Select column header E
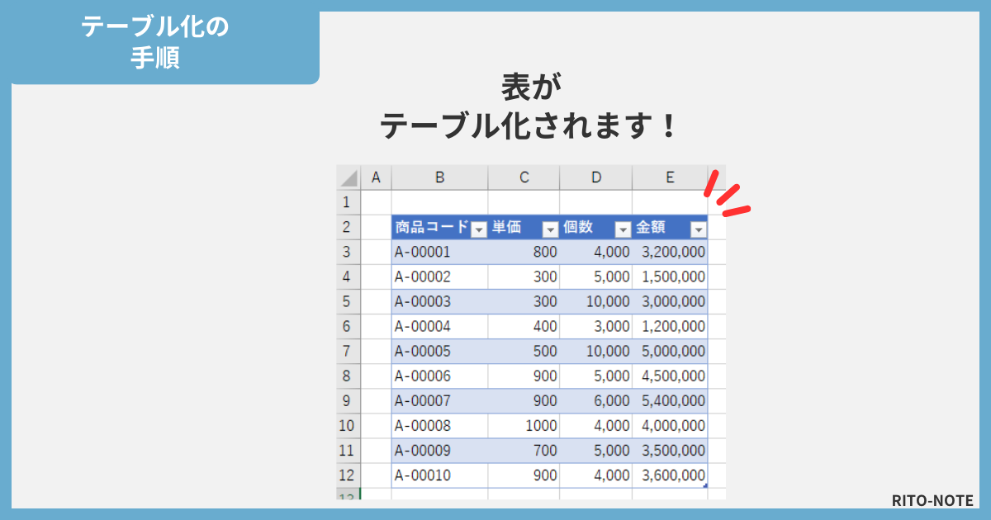The width and height of the screenshot is (991, 520). [669, 177]
